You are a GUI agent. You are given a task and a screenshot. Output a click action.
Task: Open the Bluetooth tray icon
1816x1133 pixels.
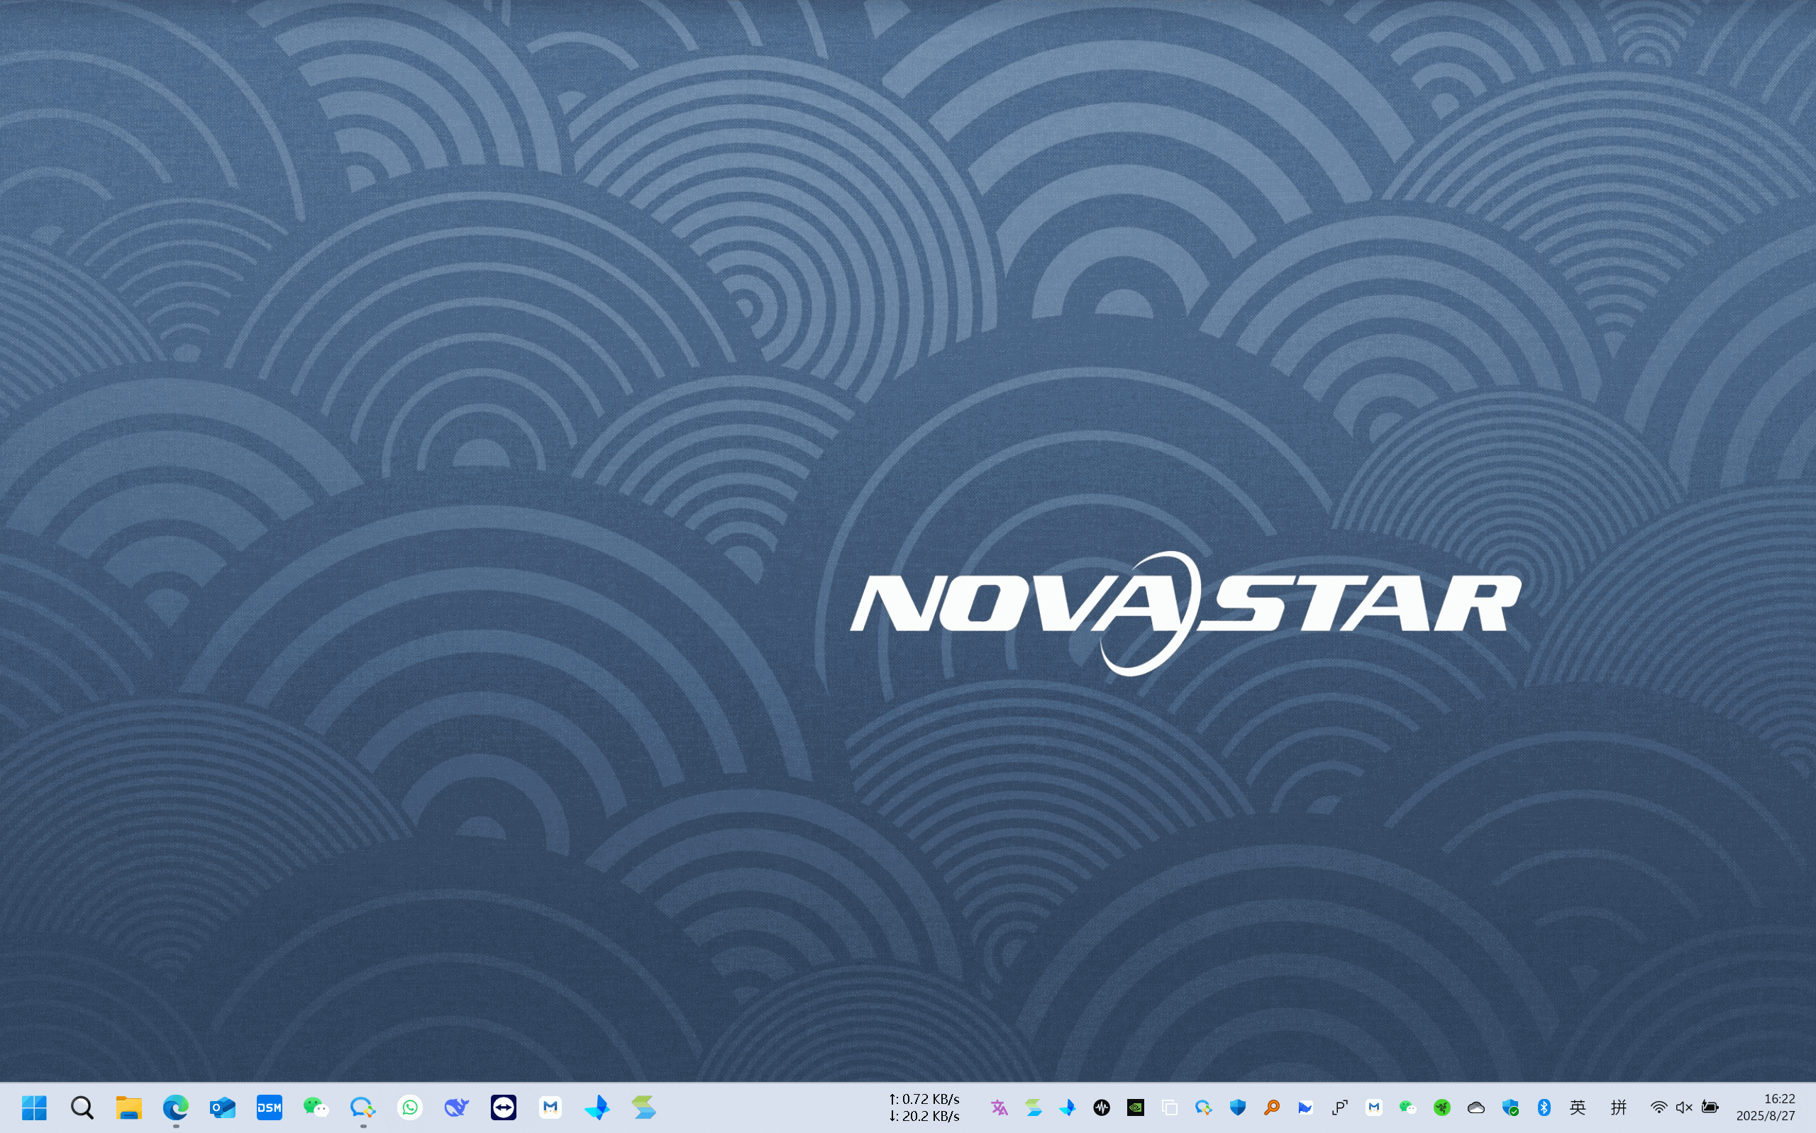1544,1107
